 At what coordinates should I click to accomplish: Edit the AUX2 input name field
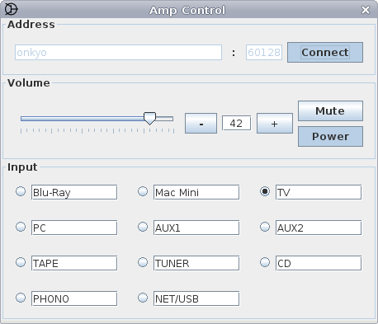click(319, 228)
